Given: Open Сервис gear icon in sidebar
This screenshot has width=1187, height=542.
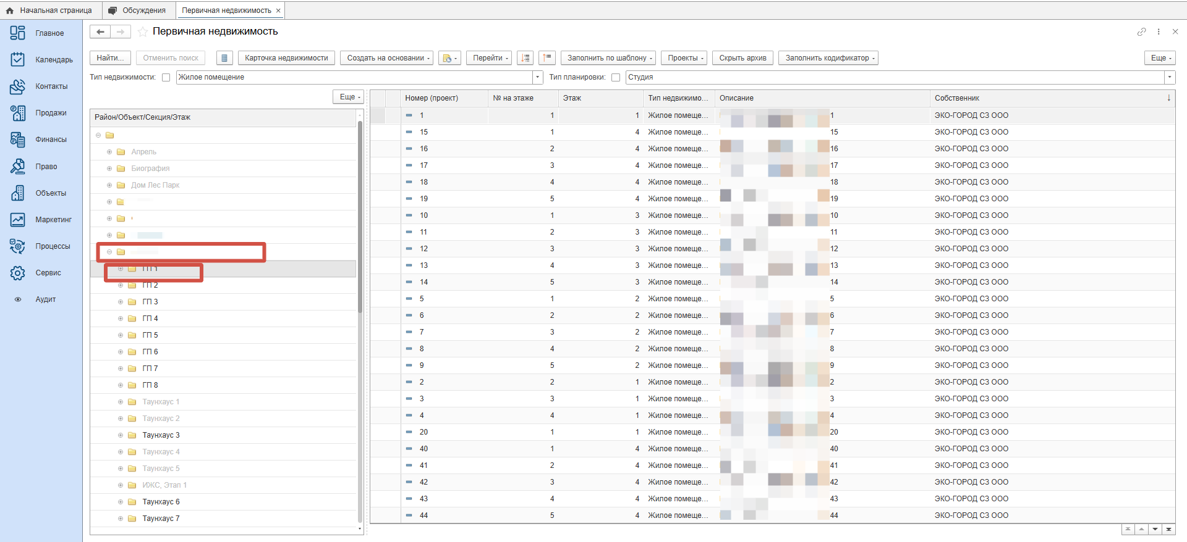Looking at the screenshot, I should pos(18,273).
